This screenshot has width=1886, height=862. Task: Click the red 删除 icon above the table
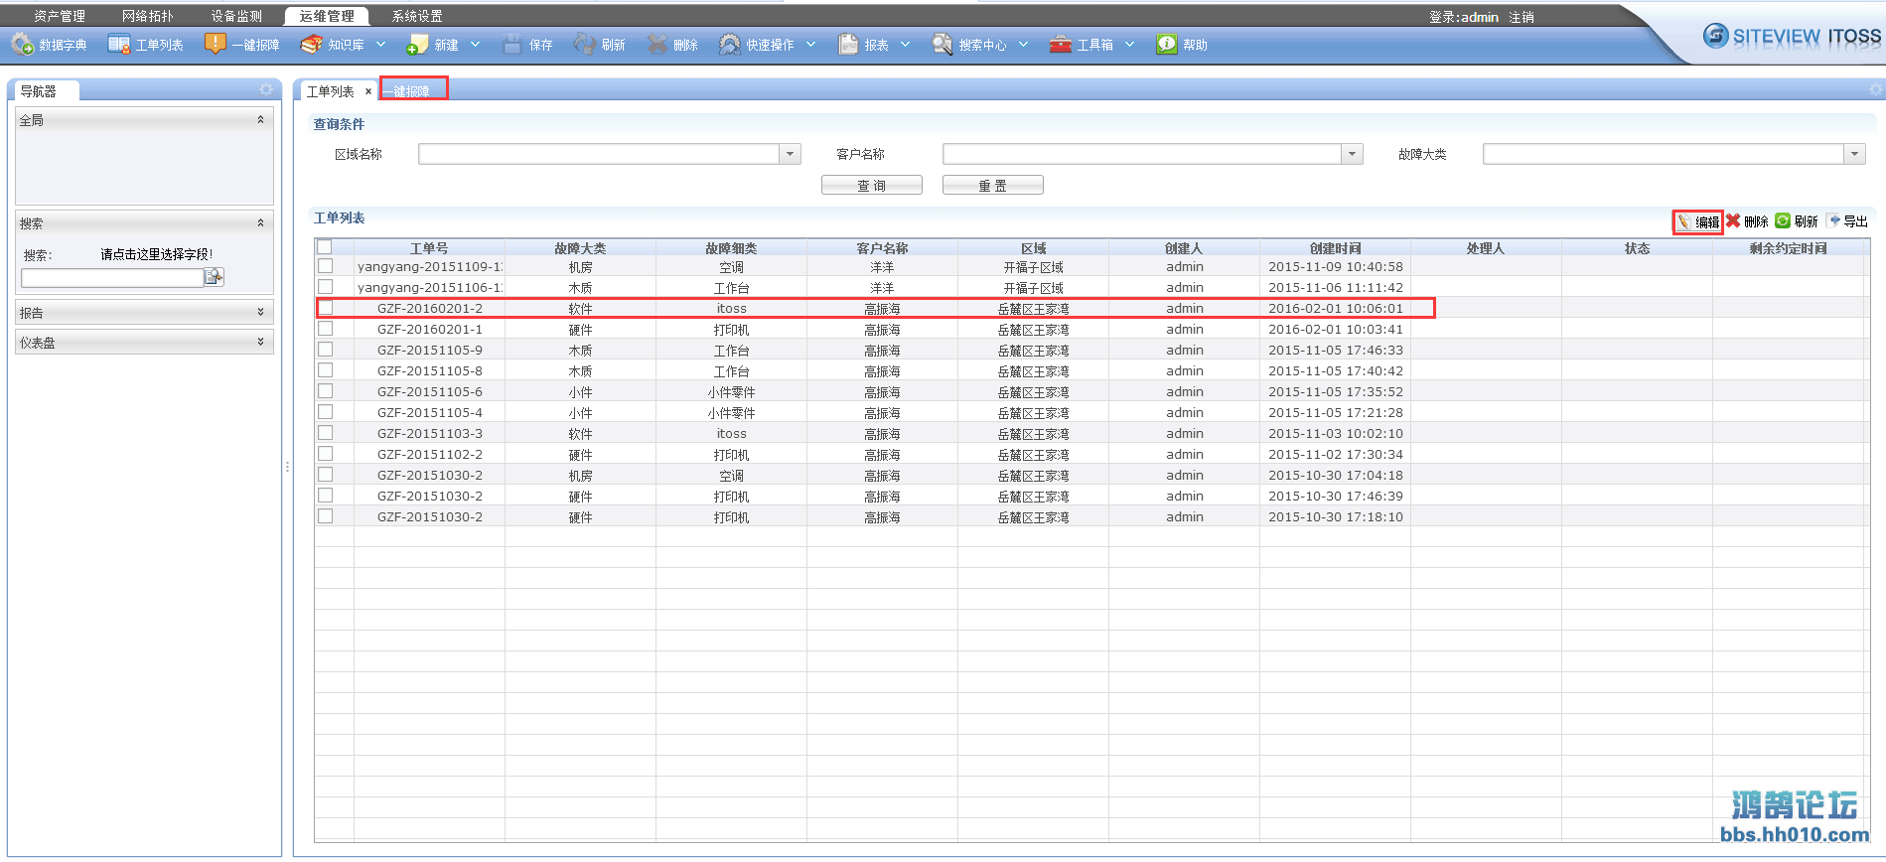[1733, 220]
